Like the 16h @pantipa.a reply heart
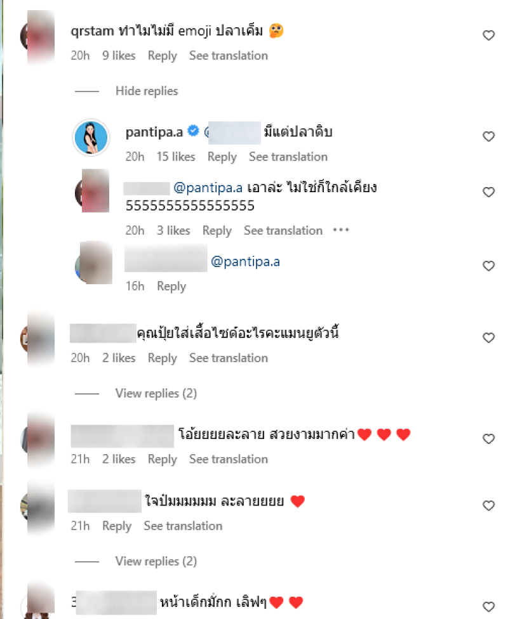 tap(488, 266)
